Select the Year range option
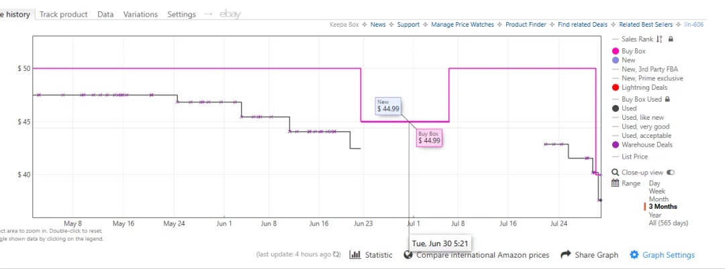This screenshot has height=269, width=725. pyautogui.click(x=656, y=215)
